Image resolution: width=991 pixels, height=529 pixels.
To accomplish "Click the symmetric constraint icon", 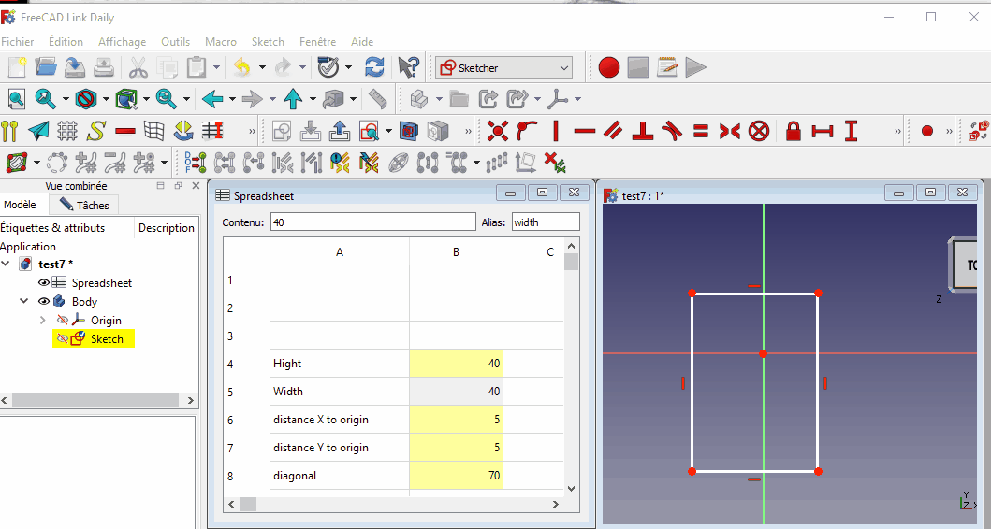I will coord(730,131).
